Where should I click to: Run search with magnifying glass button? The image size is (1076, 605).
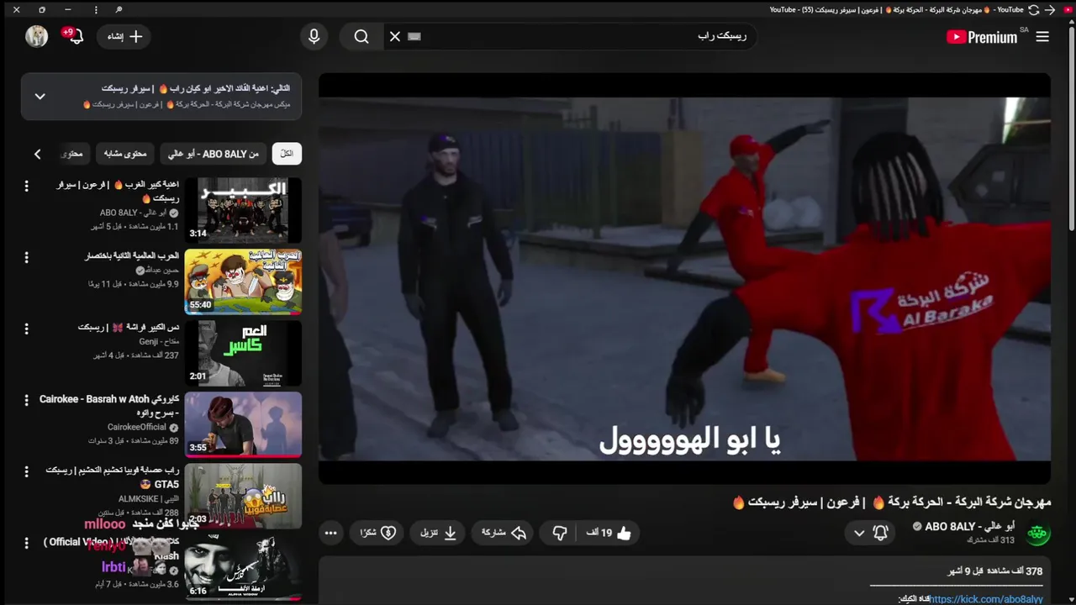[x=361, y=37]
